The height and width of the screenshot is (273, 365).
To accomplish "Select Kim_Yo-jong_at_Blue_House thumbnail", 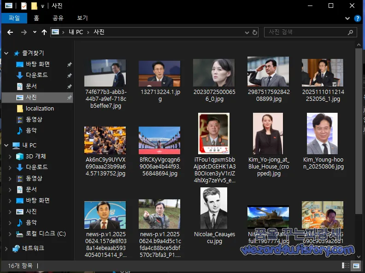I will [x=268, y=134].
